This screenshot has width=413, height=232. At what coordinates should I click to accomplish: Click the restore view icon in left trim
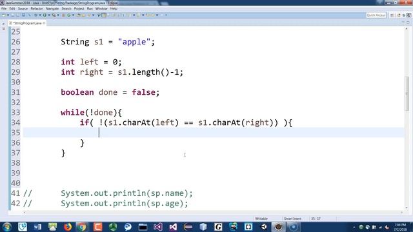(3, 24)
